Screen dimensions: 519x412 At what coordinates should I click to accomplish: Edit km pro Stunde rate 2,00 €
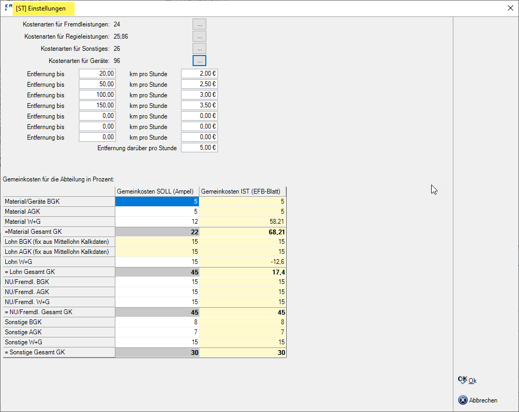point(199,74)
